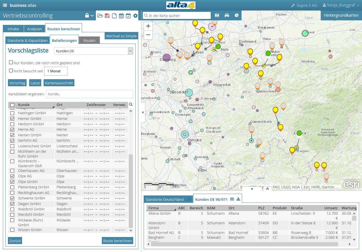Open the Sonja_Burggraf user menu
The image size is (362, 252).
coord(341,5)
